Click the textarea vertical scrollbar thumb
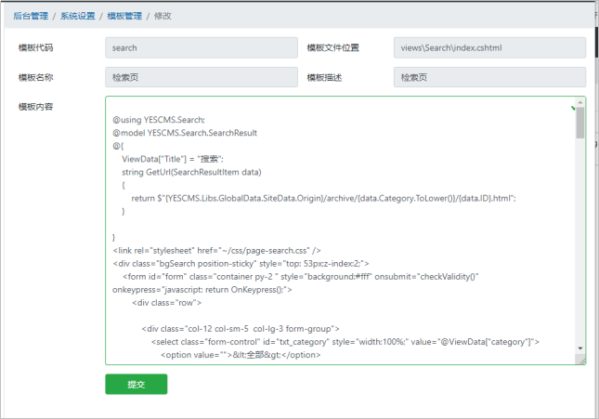599x419 pixels. point(580,123)
